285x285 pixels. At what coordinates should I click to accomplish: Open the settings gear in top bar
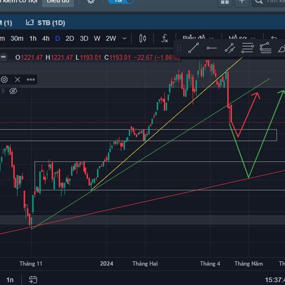pyautogui.click(x=91, y=1)
